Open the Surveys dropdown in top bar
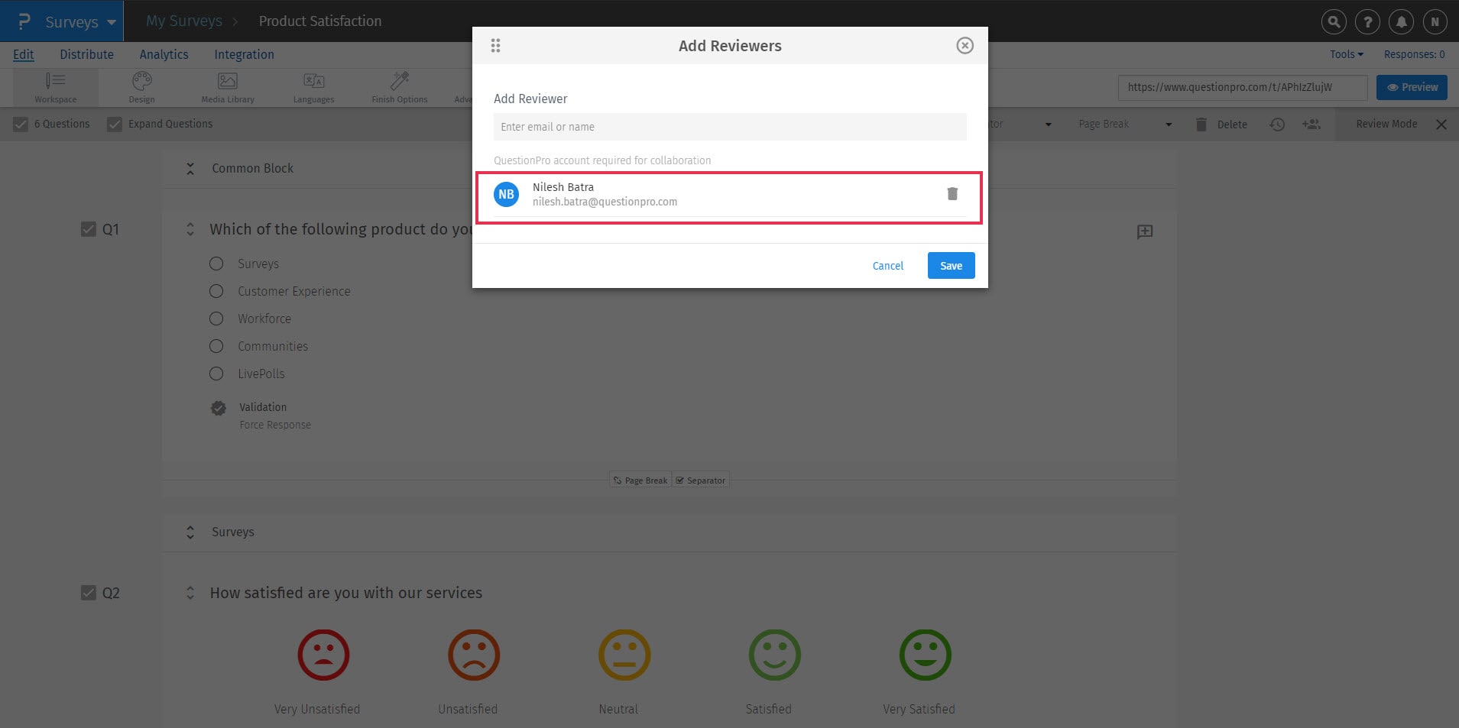Screen dimensions: 1459x728 click(72, 21)
